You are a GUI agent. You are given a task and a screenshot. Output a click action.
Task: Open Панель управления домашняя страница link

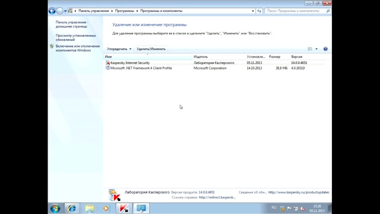click(x=72, y=24)
